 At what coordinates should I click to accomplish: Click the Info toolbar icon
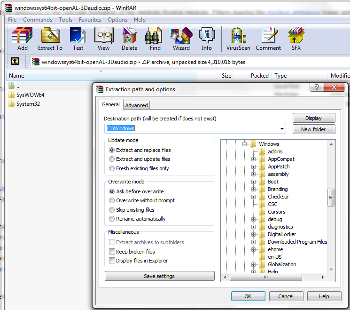point(207,35)
